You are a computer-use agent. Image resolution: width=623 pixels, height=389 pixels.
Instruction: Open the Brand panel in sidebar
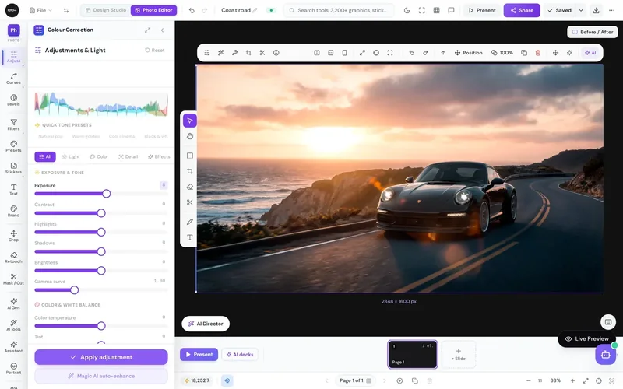click(13, 211)
